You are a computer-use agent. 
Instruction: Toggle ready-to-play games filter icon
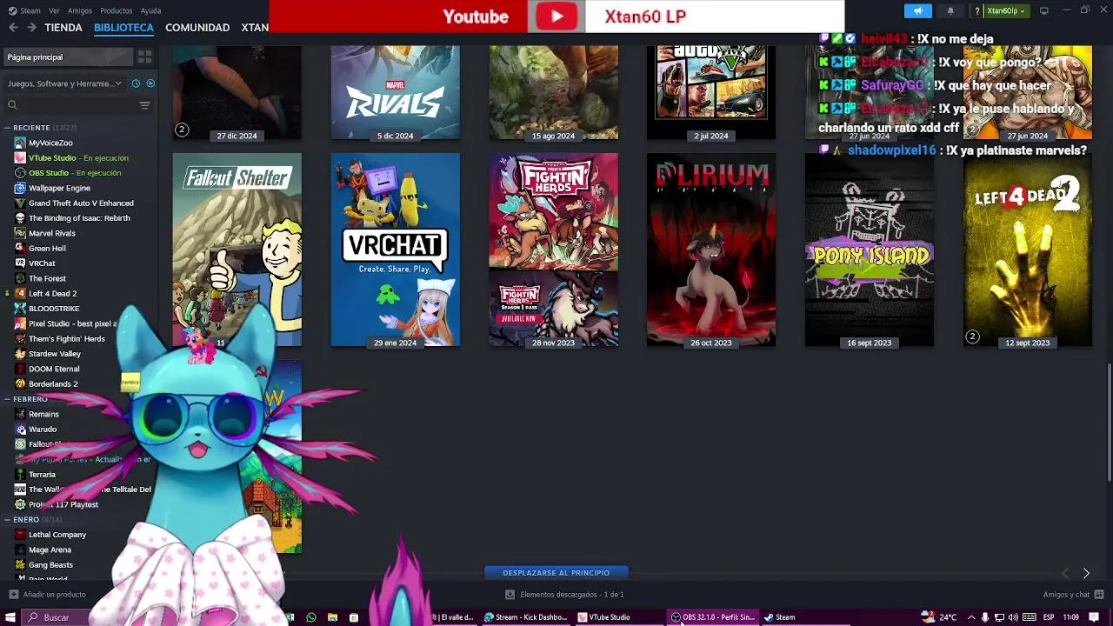[150, 83]
